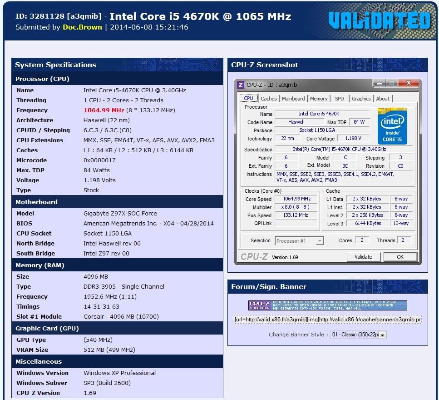The height and width of the screenshot is (400, 439).
Task: Click the Multiplier x 8.0 field
Action: pyautogui.click(x=296, y=207)
